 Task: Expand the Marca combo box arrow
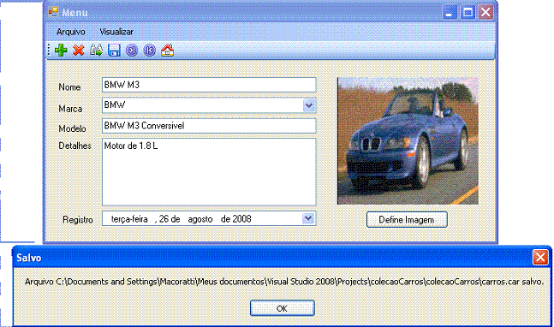click(309, 105)
